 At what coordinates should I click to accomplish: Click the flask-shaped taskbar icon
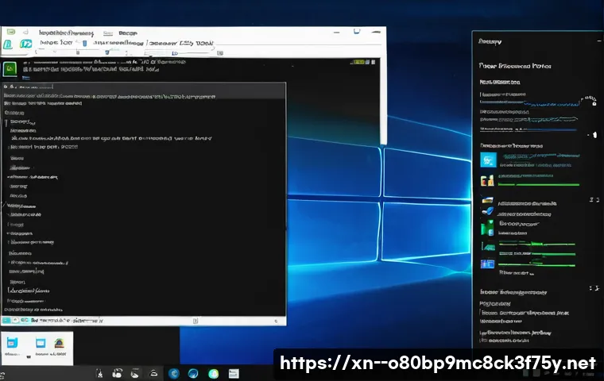[99, 373]
